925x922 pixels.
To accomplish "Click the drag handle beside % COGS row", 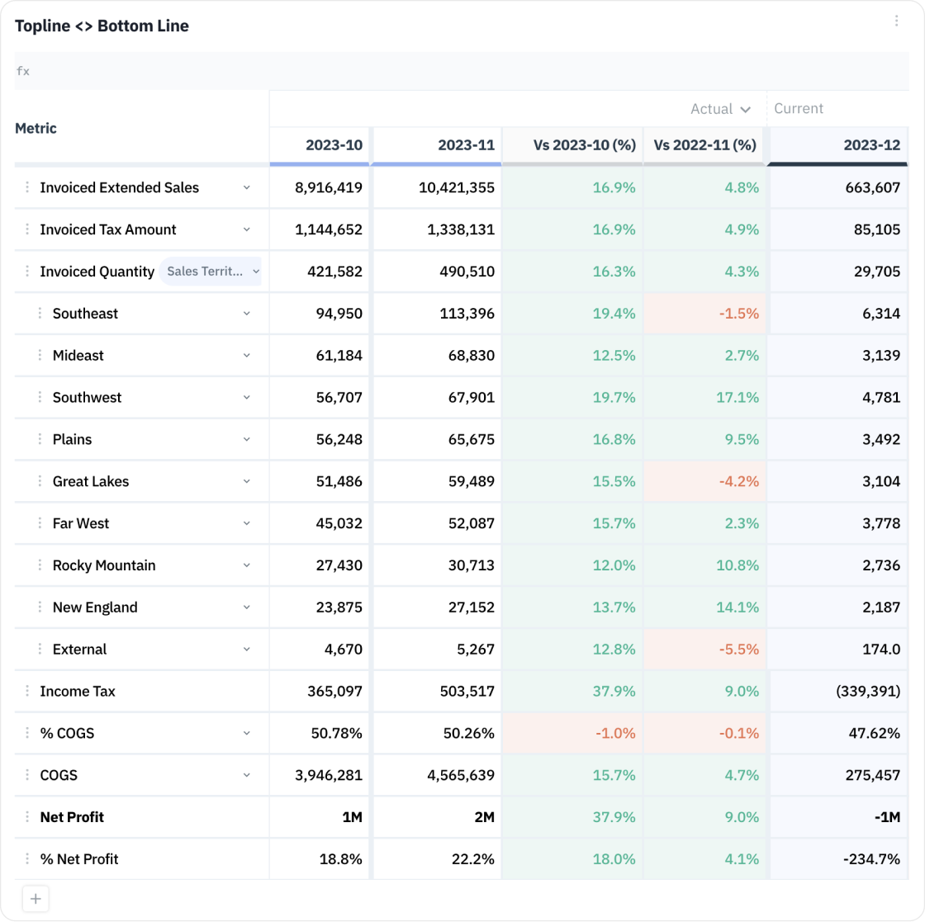I will [x=27, y=733].
